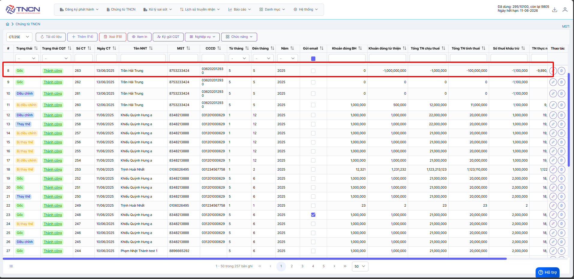Sort by Số CT column arrows

pos(89,48)
